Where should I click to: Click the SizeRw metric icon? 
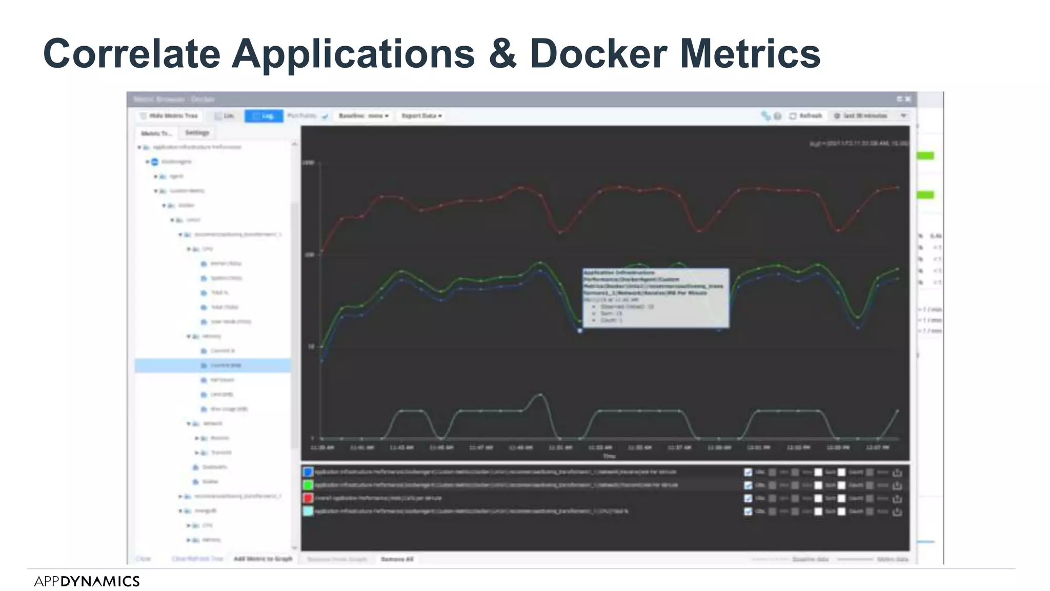pyautogui.click(x=195, y=482)
